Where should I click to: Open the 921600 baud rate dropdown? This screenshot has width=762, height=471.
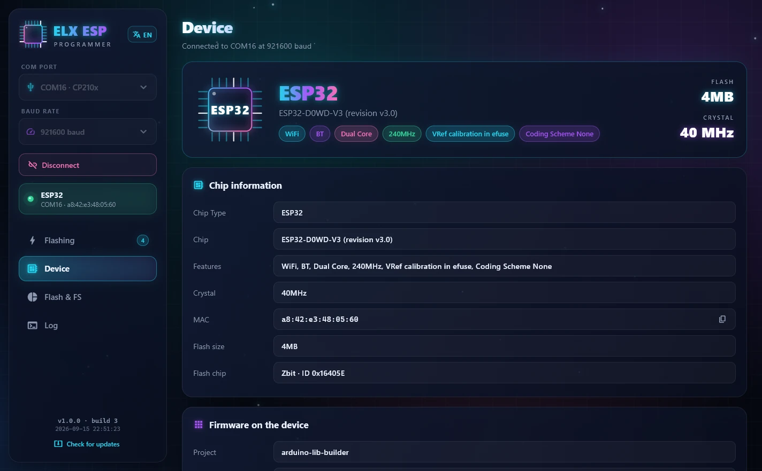pos(88,132)
